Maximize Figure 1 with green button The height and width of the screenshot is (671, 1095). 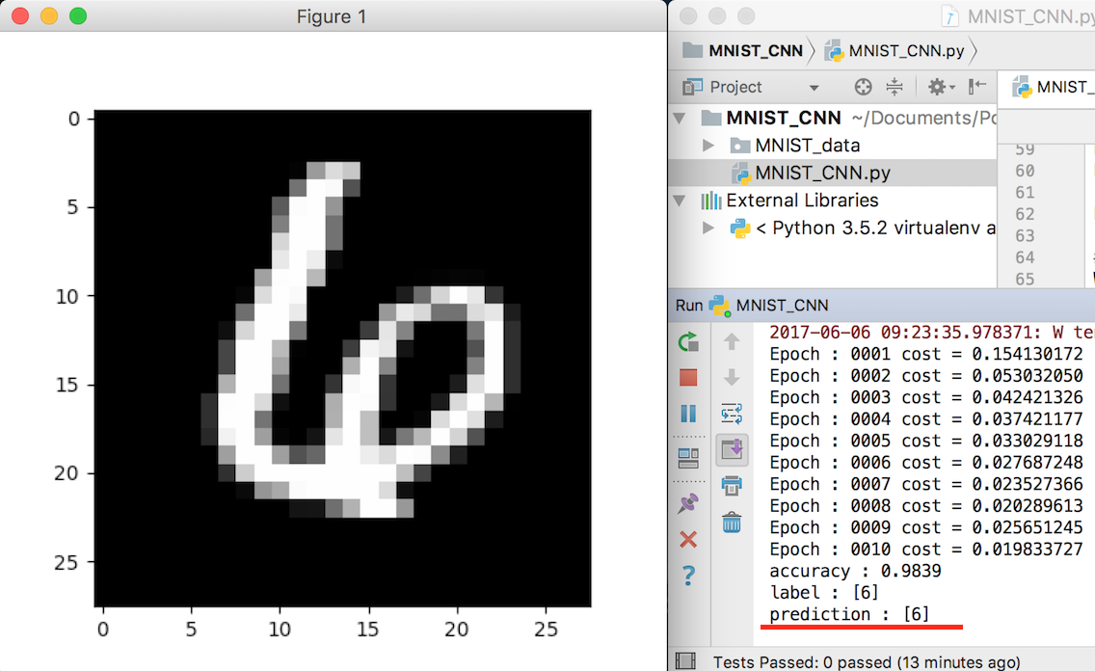point(78,16)
